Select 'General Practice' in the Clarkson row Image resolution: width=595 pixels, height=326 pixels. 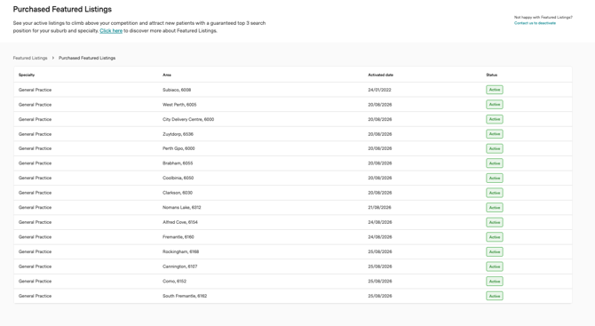[x=35, y=193]
